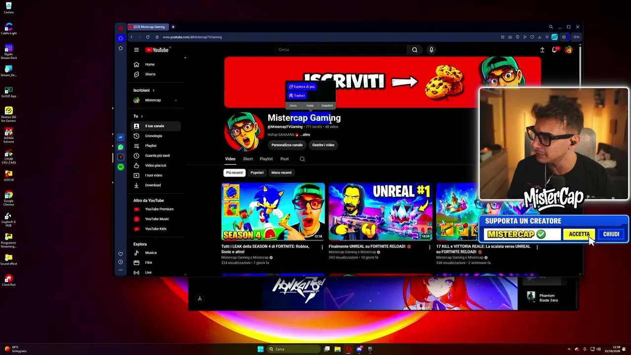Screen dimensions: 631x355
Task: Open Spotify in Opera sidebar
Action: click(x=121, y=167)
